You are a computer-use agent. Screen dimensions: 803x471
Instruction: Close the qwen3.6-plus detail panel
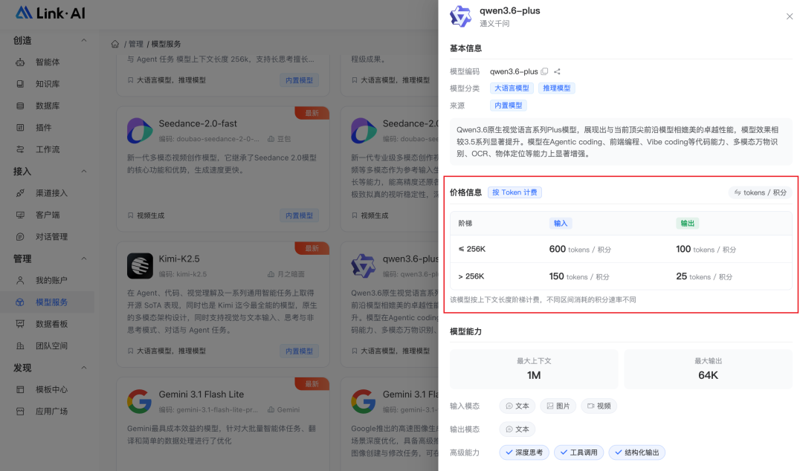789,16
